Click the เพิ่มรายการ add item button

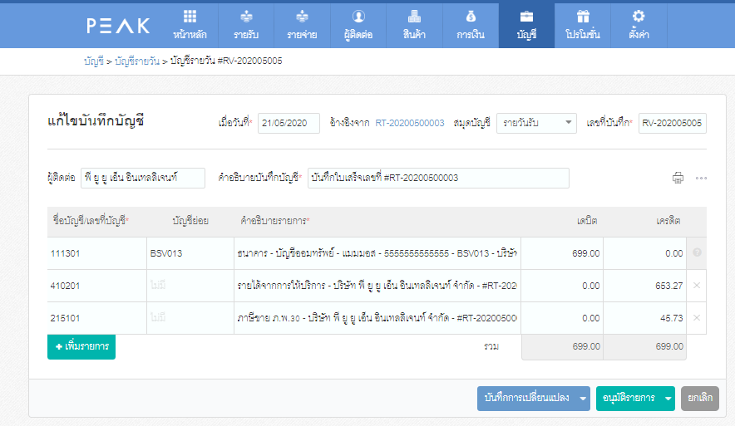81,347
